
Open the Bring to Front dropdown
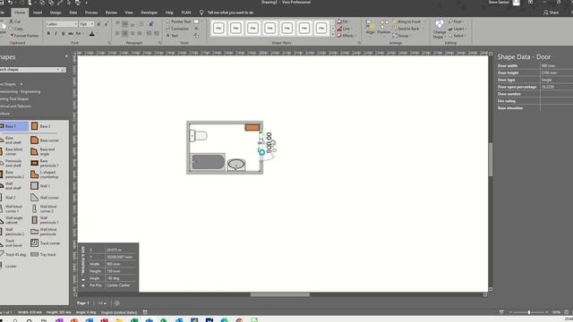[409, 21]
